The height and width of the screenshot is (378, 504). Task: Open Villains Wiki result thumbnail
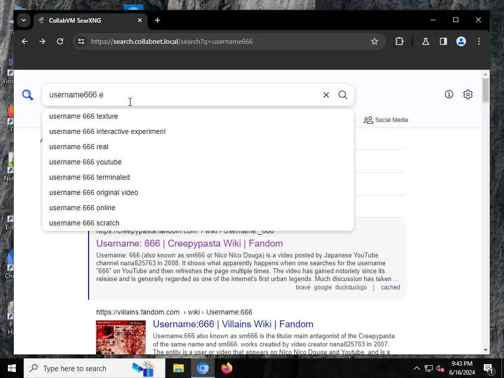121,337
